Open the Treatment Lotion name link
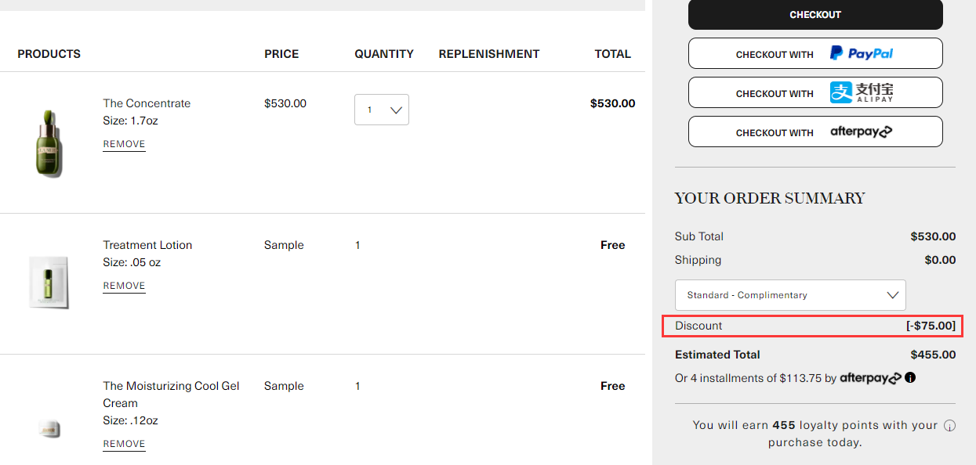The height and width of the screenshot is (465, 976). (x=147, y=245)
